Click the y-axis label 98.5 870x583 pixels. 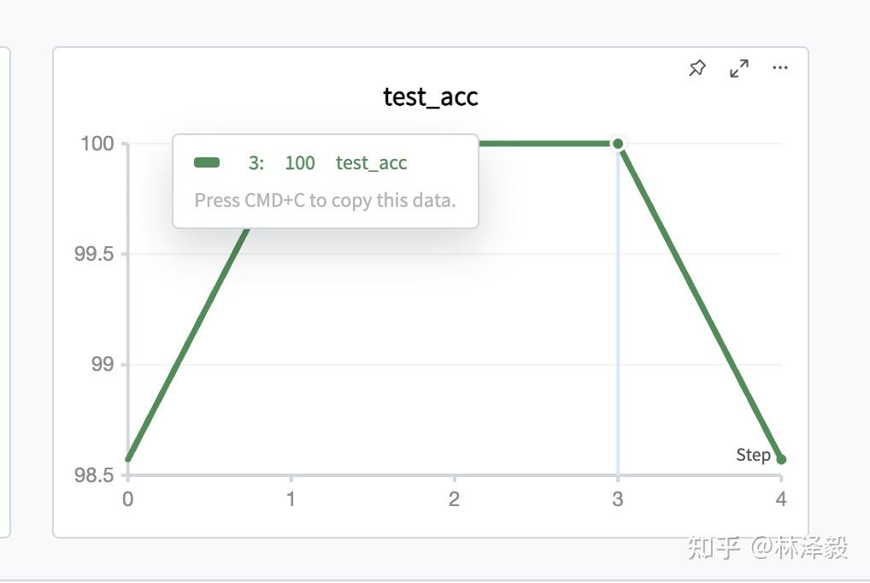click(x=94, y=475)
